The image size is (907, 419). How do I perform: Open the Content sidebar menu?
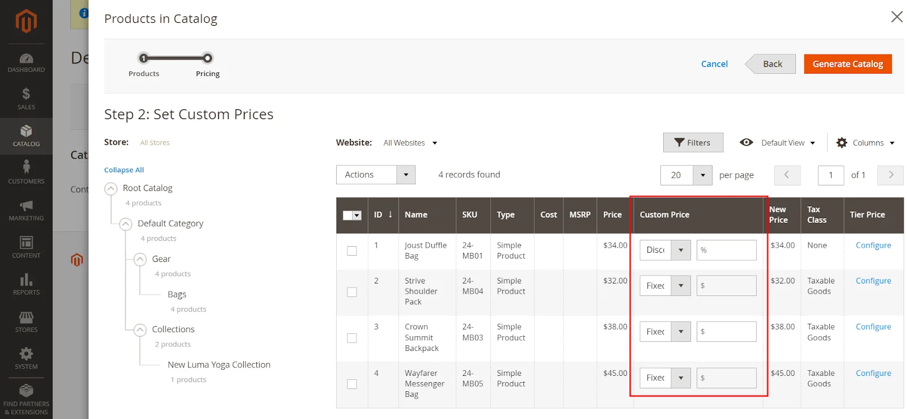pyautogui.click(x=26, y=247)
